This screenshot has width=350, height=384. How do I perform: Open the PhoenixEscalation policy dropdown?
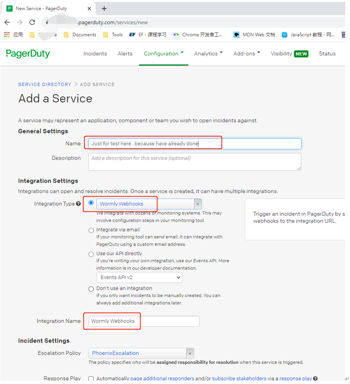(x=190, y=352)
